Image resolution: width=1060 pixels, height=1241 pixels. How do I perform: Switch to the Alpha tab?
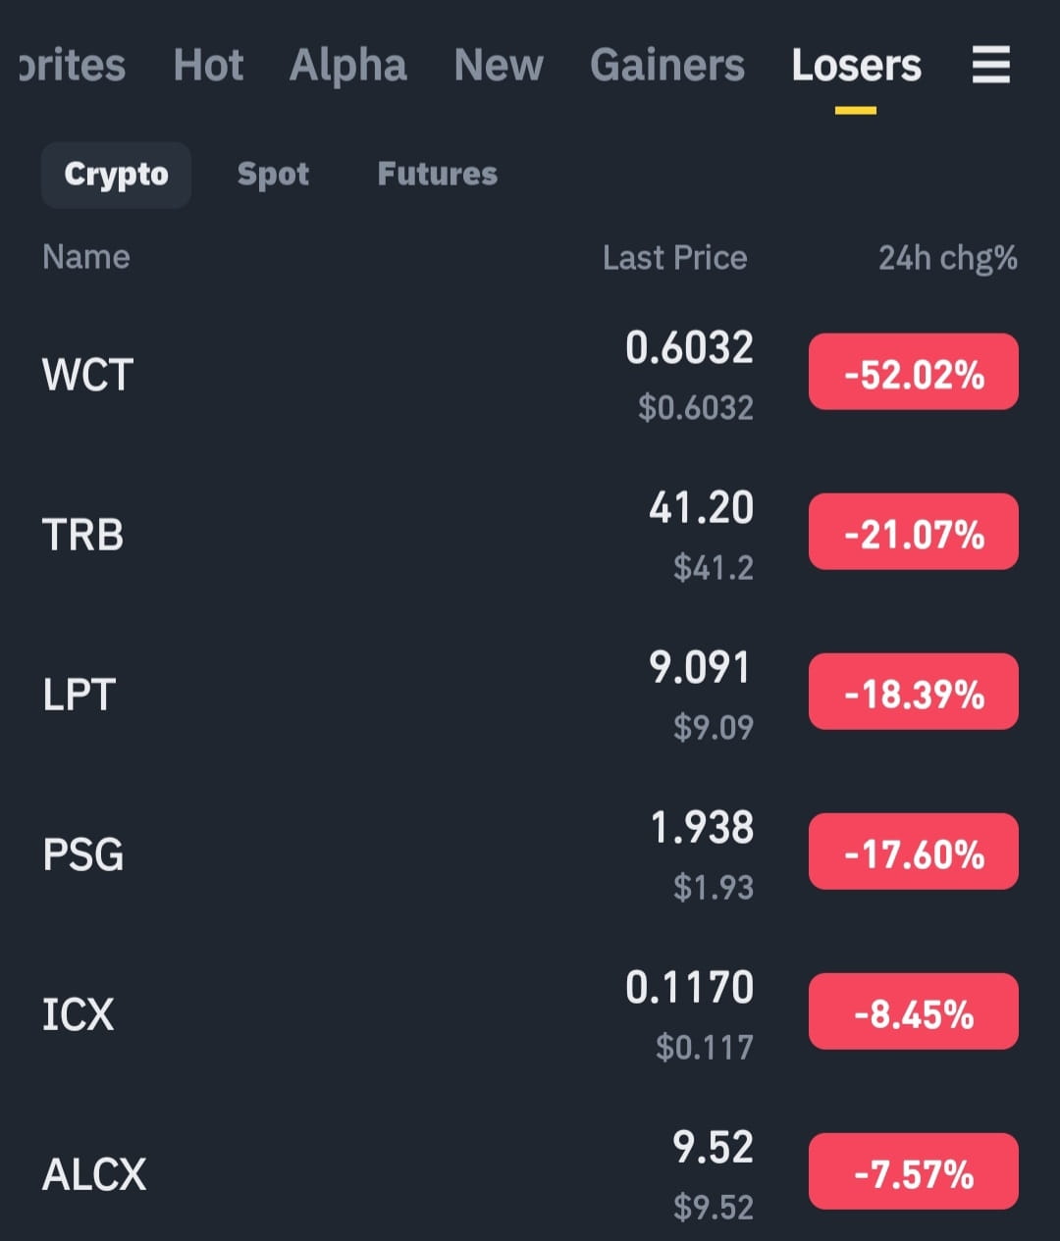pos(348,66)
